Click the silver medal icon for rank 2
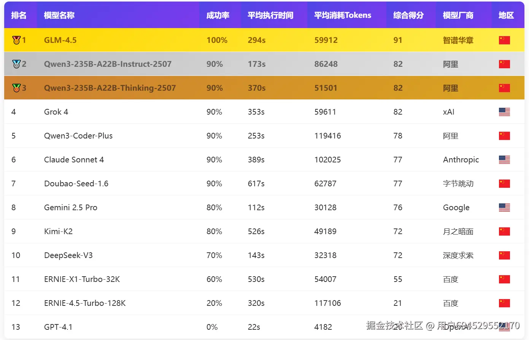The height and width of the screenshot is (340, 529). 16,64
